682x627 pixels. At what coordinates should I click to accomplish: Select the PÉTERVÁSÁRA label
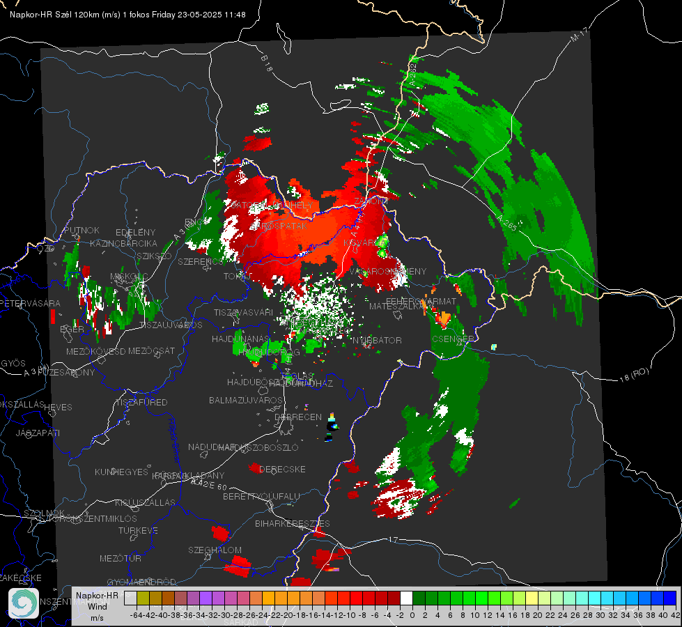pyautogui.click(x=31, y=303)
